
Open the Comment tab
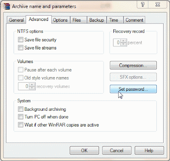[x=134, y=20]
